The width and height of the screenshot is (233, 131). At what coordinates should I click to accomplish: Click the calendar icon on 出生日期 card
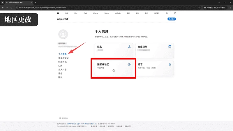coord(170,47)
